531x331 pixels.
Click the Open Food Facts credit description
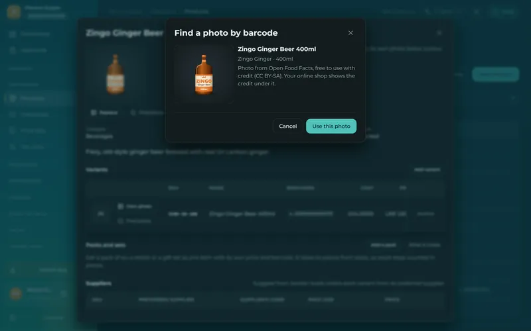click(x=296, y=75)
